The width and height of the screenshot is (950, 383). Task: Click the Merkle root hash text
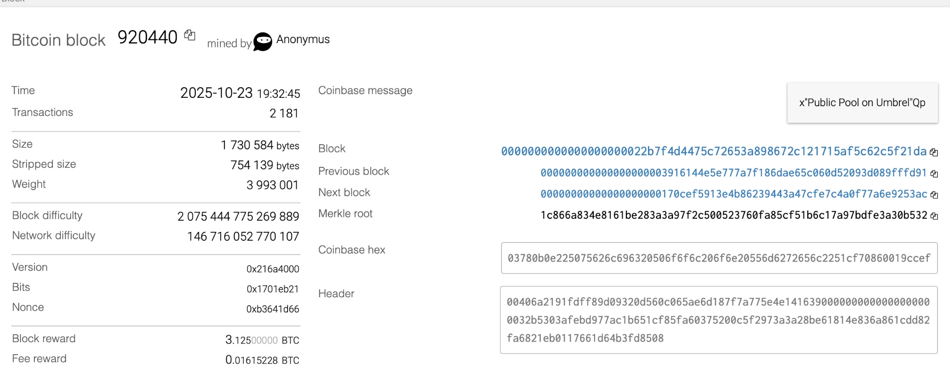coord(733,216)
